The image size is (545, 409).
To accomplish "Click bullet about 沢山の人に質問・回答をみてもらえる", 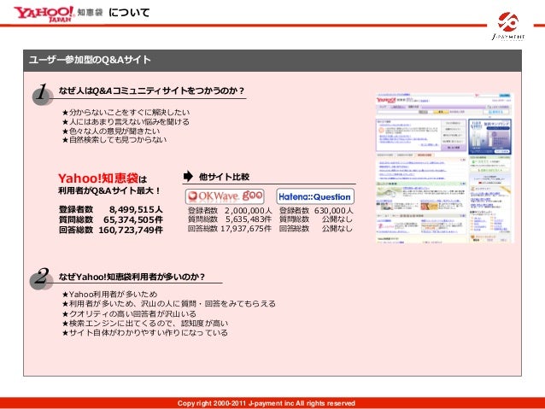I will [x=168, y=304].
